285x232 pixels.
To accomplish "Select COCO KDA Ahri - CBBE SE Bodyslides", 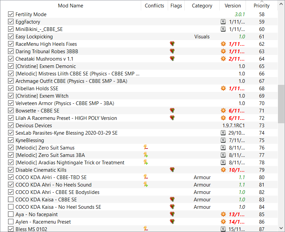I will tap(57, 192).
